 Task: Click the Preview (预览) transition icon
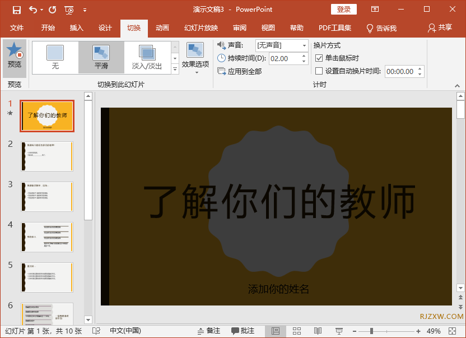15,57
